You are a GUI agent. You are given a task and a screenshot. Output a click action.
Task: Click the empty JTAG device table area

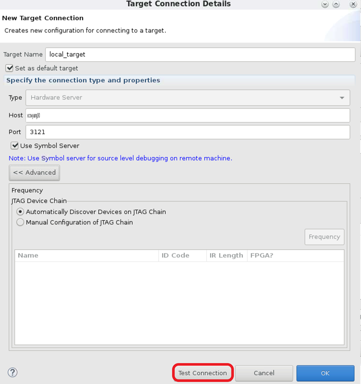(179, 303)
